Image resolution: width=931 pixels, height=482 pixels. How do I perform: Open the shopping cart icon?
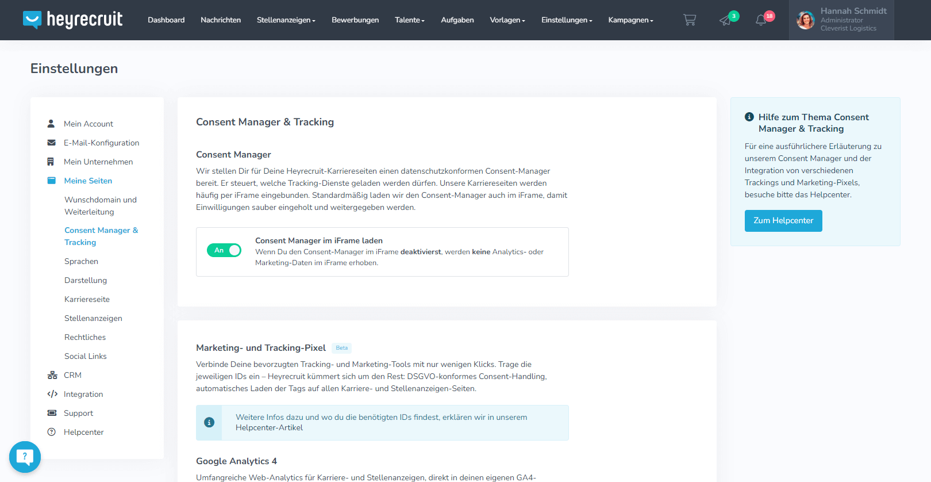(689, 20)
